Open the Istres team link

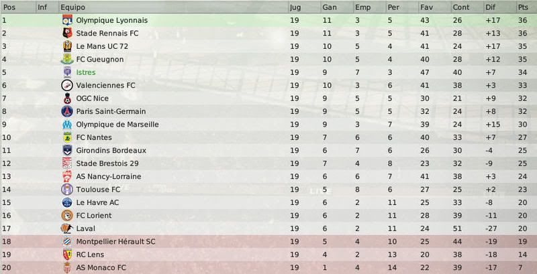(86, 72)
